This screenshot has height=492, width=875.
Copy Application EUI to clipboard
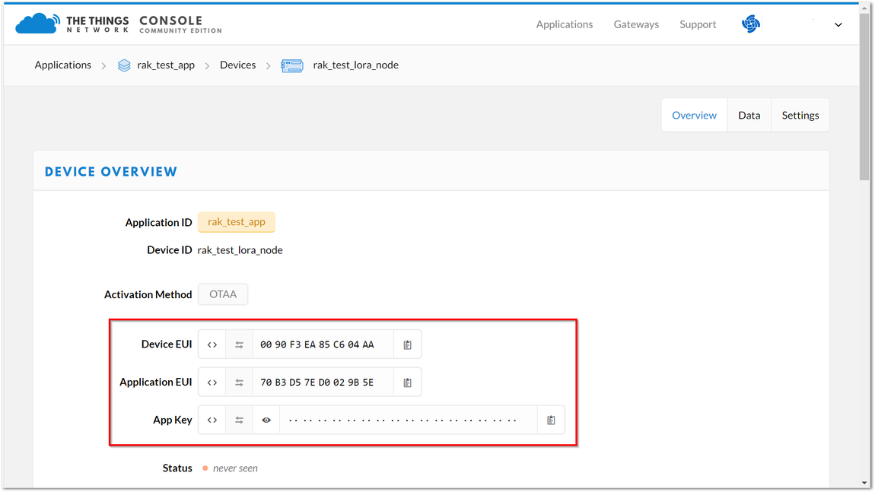pyautogui.click(x=407, y=382)
